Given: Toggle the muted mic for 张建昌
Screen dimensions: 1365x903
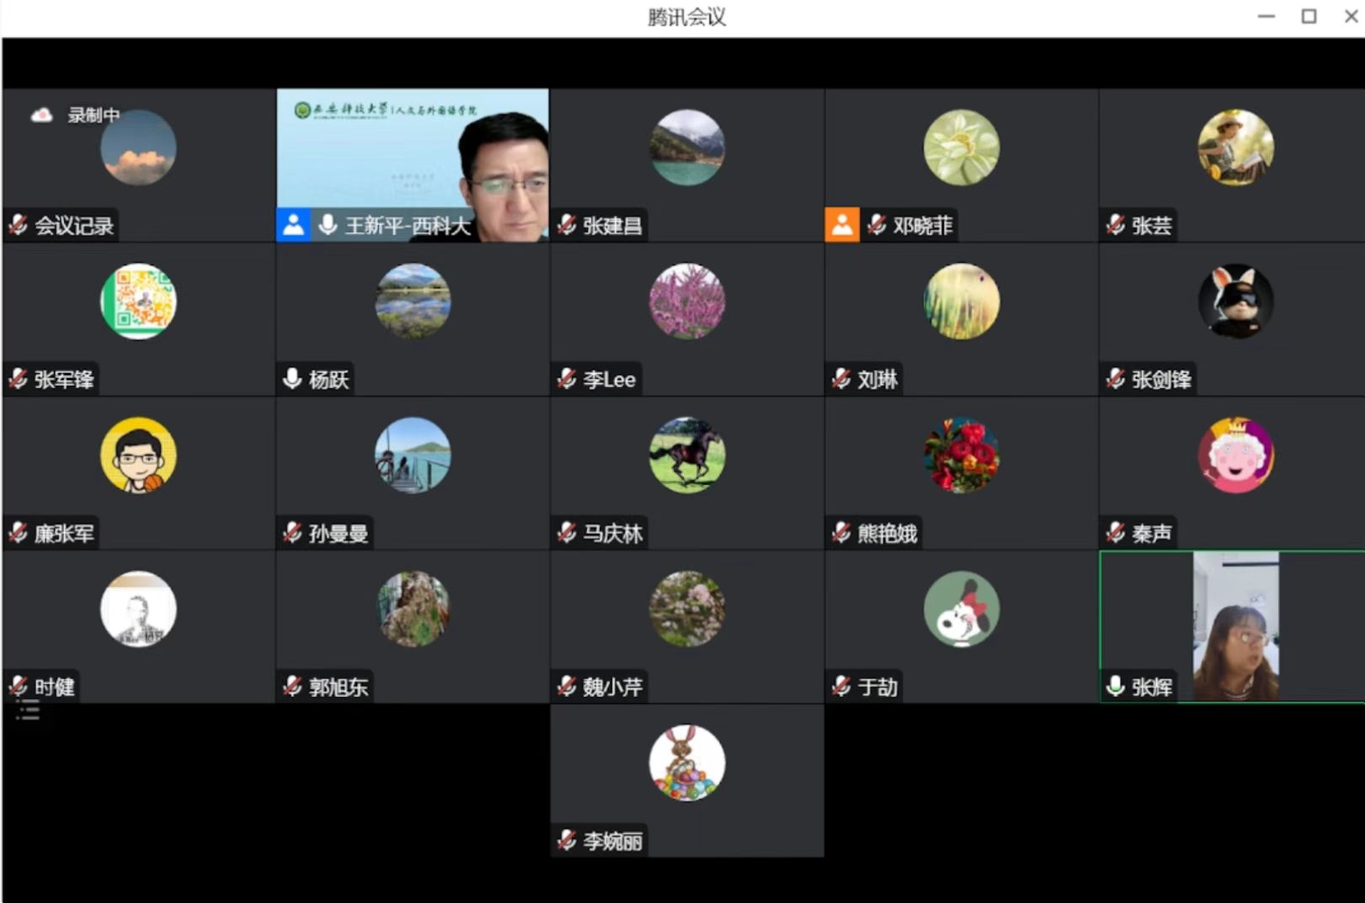Looking at the screenshot, I should click(567, 225).
